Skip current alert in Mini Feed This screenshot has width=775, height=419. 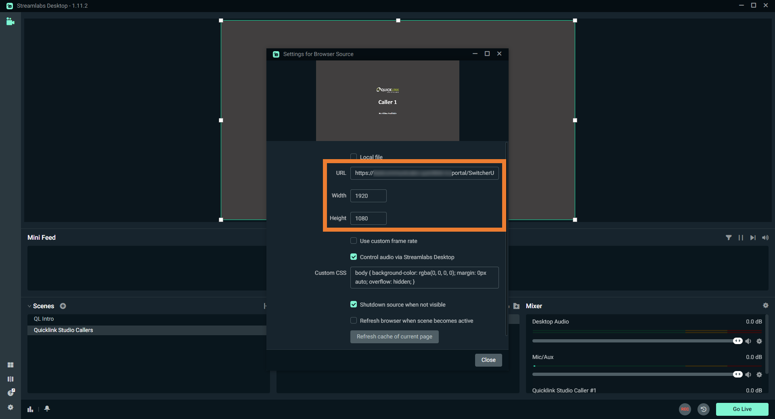pos(753,238)
